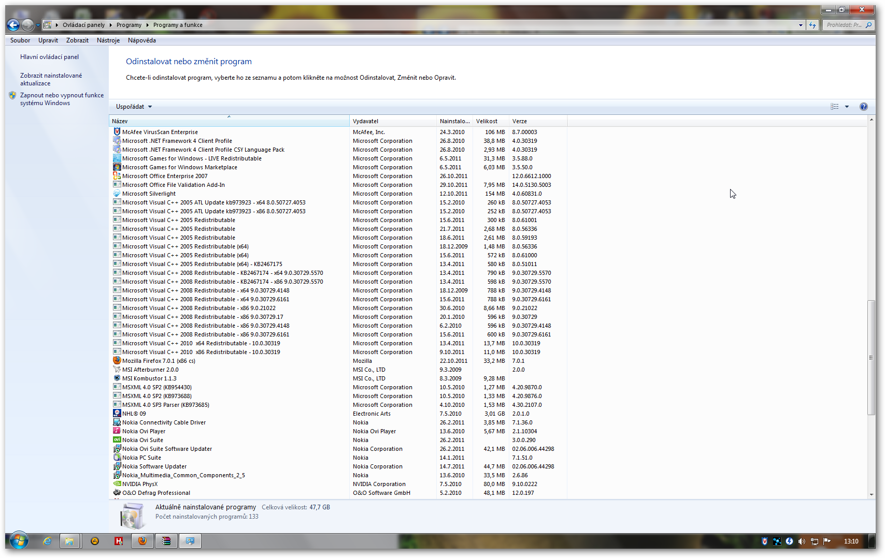Click the change view icon
This screenshot has height=558, width=885.
point(834,107)
